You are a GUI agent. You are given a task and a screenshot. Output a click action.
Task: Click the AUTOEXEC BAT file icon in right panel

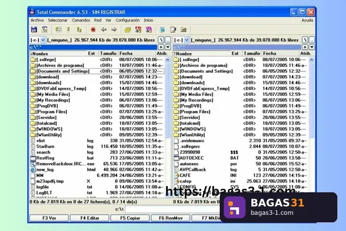[176, 158]
